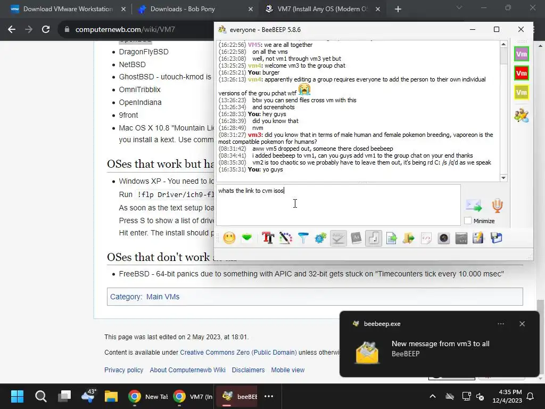Open About Computernewb Wiki link
The width and height of the screenshot is (545, 409).
187,370
